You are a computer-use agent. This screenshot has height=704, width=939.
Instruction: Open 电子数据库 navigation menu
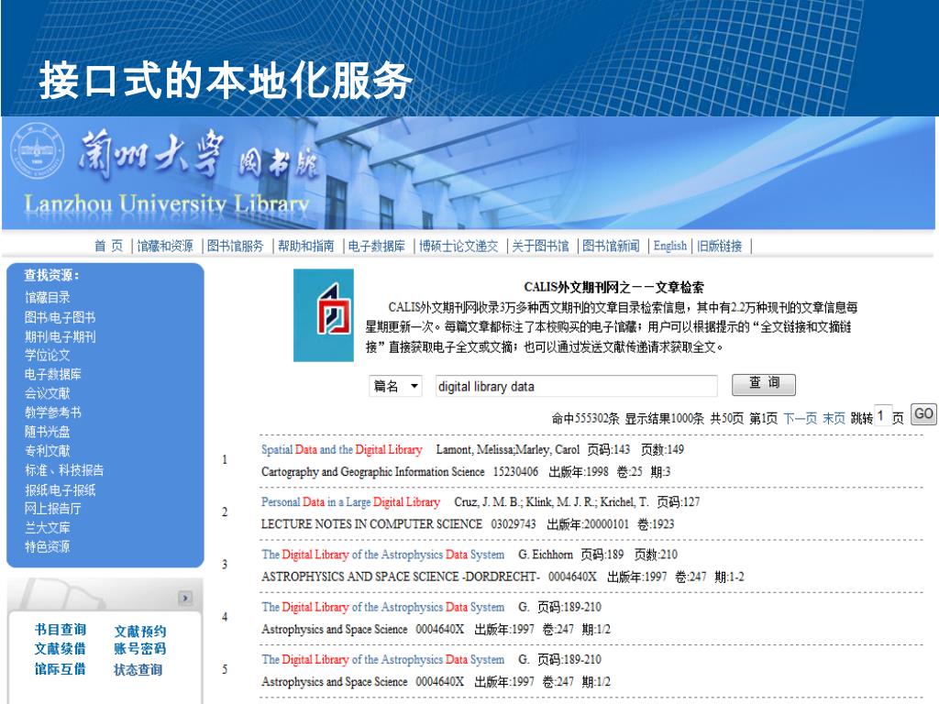click(x=377, y=246)
